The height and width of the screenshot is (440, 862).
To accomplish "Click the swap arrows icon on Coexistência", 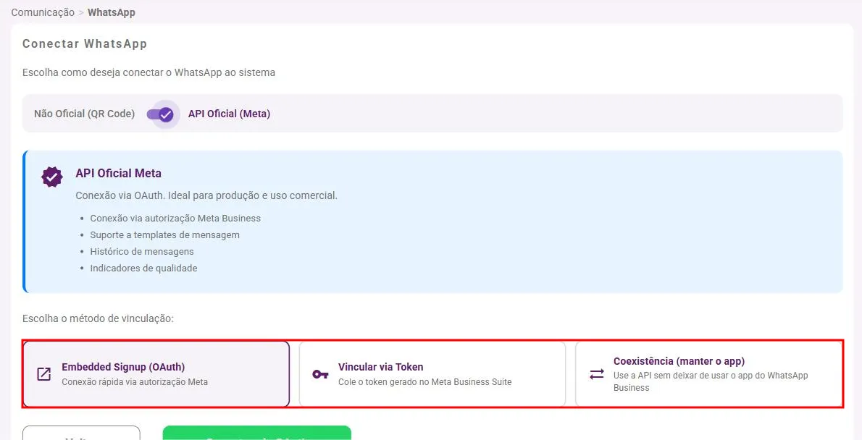I will coord(596,375).
